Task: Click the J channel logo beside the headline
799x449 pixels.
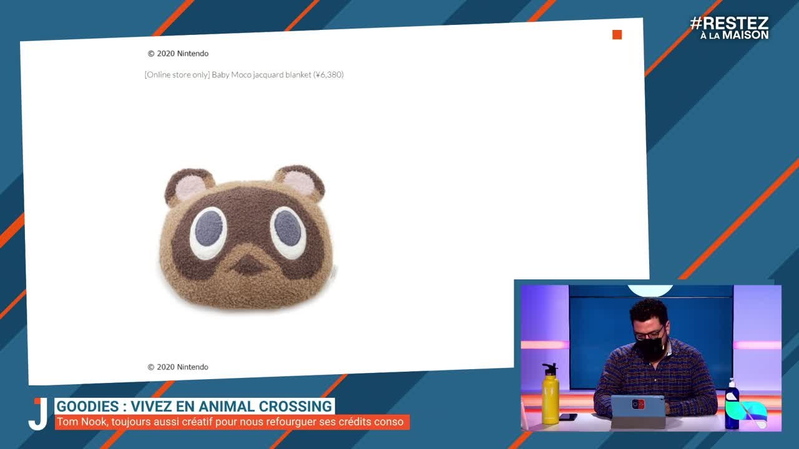Action: click(38, 413)
